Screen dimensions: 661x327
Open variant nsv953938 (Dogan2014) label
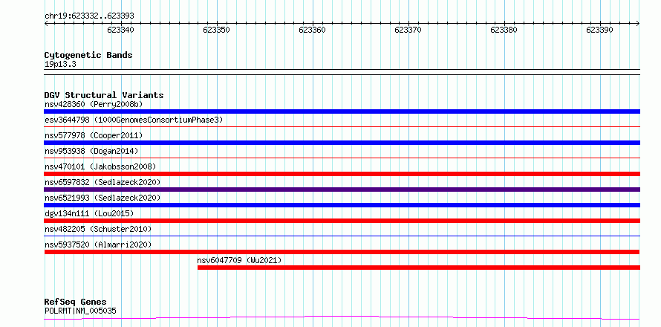[x=91, y=151]
